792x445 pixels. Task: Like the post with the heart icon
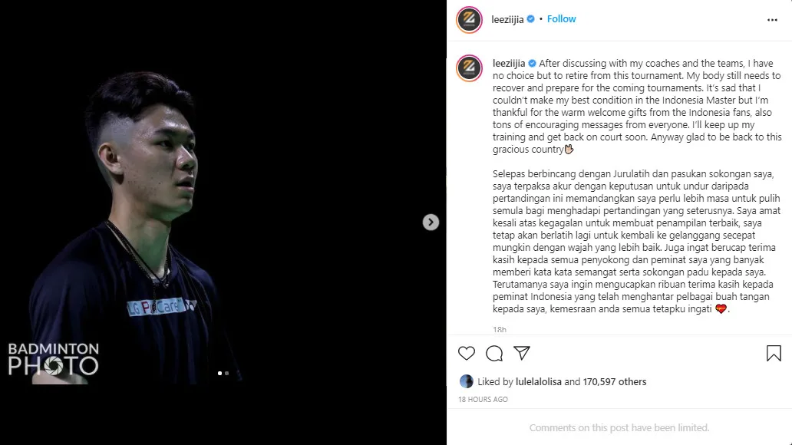coord(466,353)
